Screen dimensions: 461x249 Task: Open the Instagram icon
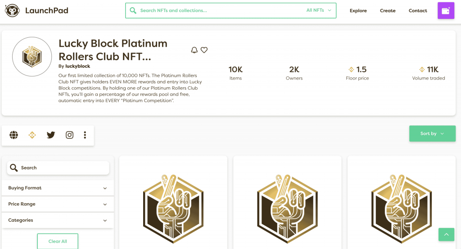69,135
